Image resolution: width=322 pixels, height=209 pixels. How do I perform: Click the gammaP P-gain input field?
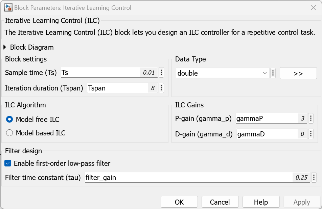click(x=266, y=119)
